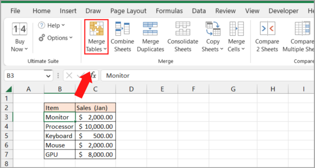Click the Combine Sheets icon

tap(122, 28)
